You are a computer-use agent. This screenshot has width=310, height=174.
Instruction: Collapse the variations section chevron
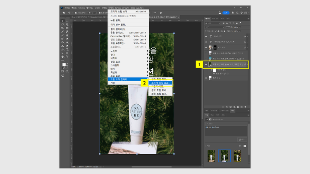click(205, 146)
